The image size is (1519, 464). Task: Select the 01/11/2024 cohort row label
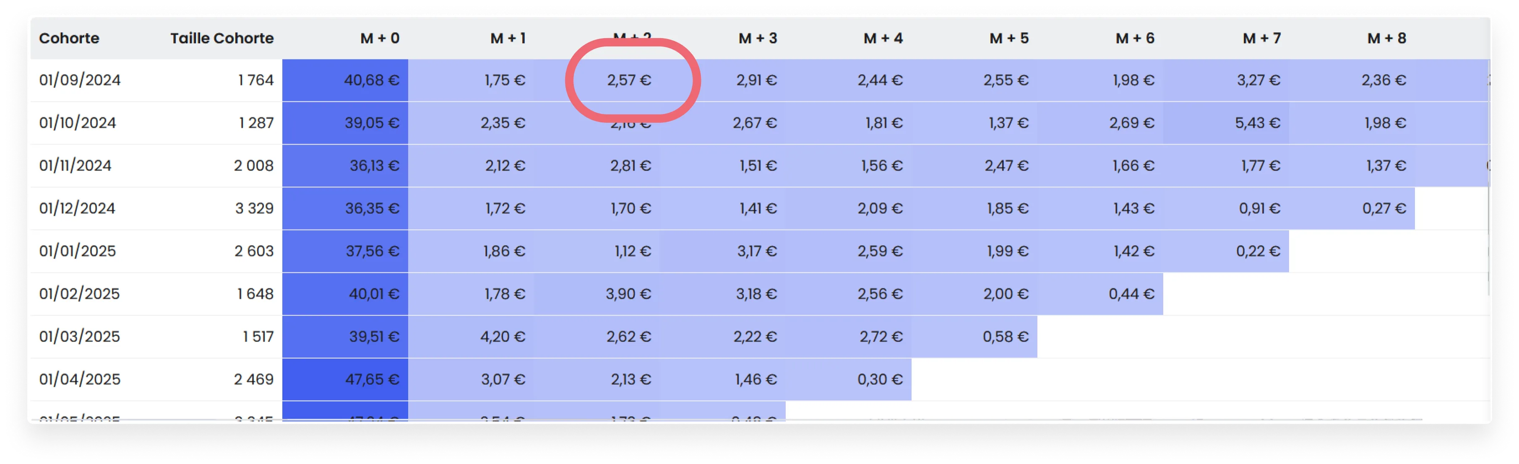click(x=75, y=166)
